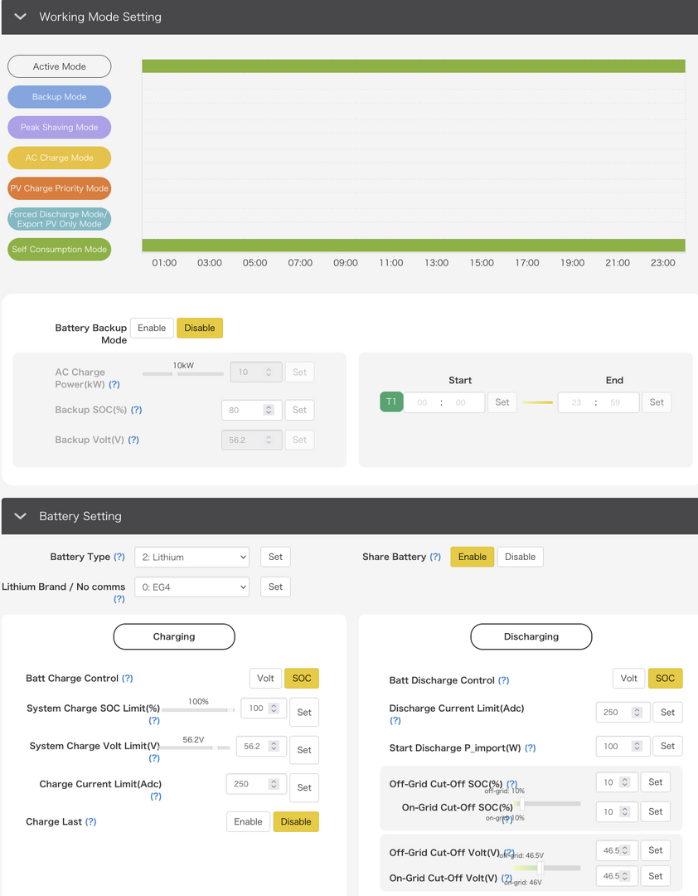Click help icon next to Share Battery
Screen dimensions: 698x896
(x=435, y=557)
